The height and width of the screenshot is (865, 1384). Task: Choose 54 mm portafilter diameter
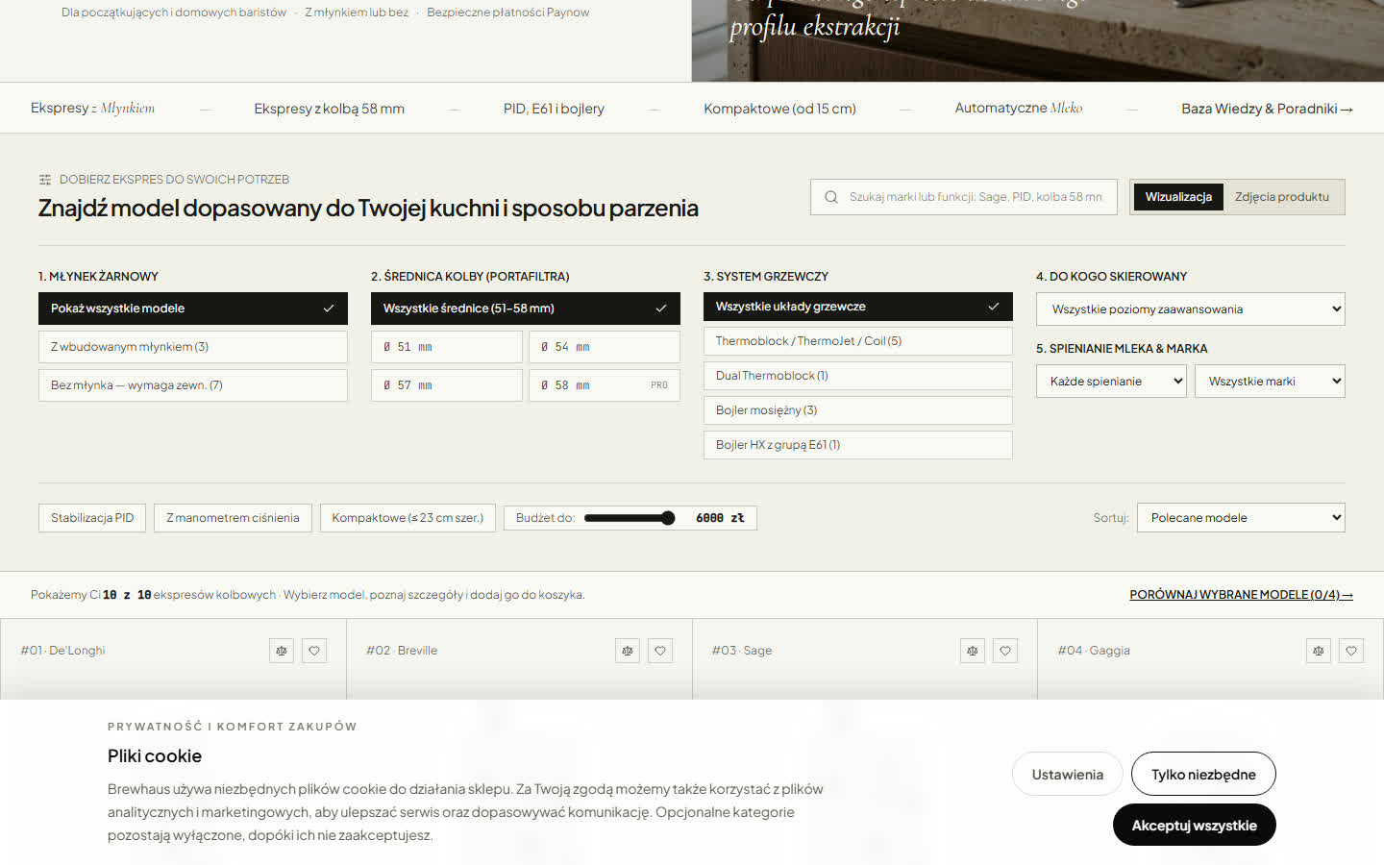click(x=605, y=347)
